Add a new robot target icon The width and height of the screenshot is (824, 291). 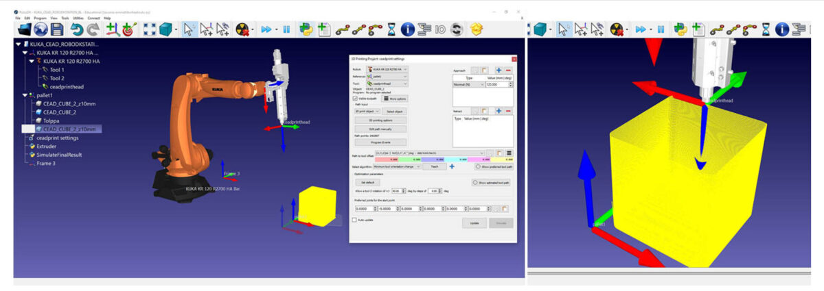(128, 29)
